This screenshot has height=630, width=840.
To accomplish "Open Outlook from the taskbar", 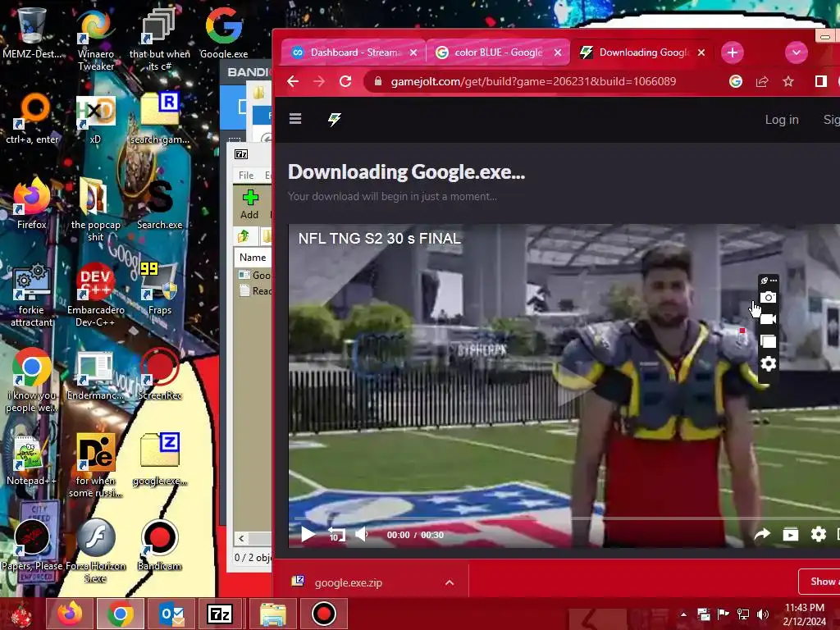I will click(171, 614).
